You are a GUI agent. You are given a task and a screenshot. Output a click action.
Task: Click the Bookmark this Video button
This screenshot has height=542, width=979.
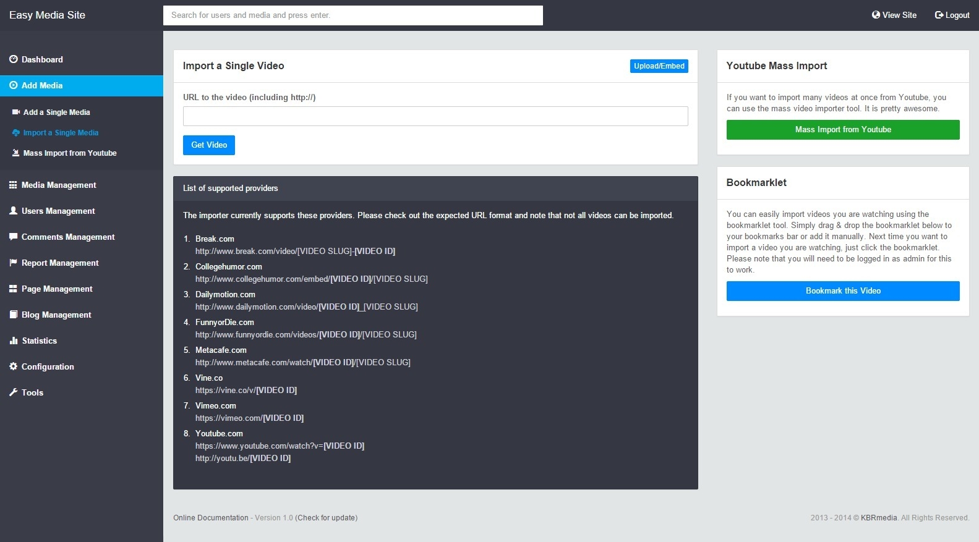[x=843, y=291]
